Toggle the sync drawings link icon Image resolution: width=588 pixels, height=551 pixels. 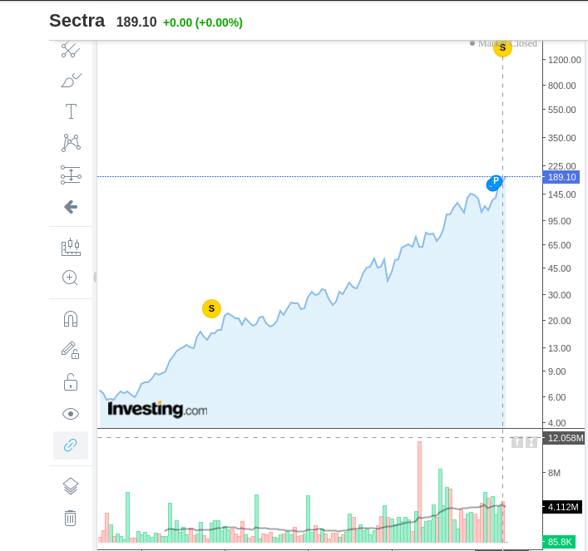71,445
